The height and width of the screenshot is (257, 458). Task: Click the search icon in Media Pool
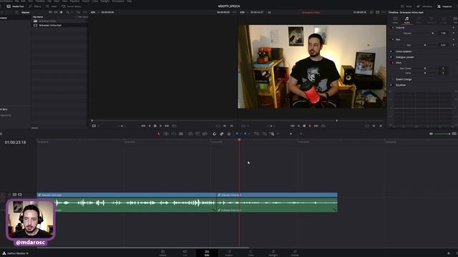pyautogui.click(x=68, y=12)
